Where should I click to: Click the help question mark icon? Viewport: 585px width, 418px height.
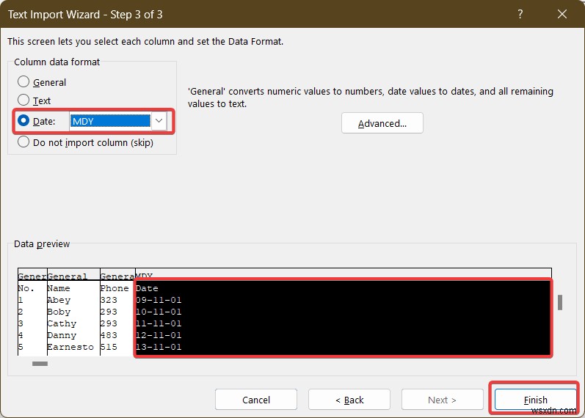point(520,14)
